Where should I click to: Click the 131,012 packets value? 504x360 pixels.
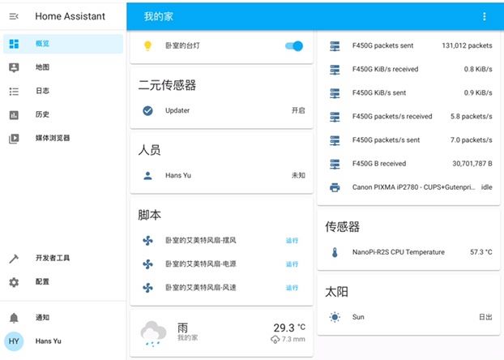pos(467,45)
